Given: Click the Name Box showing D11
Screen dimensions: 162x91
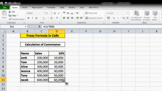Looking at the screenshot, I should [12, 27].
